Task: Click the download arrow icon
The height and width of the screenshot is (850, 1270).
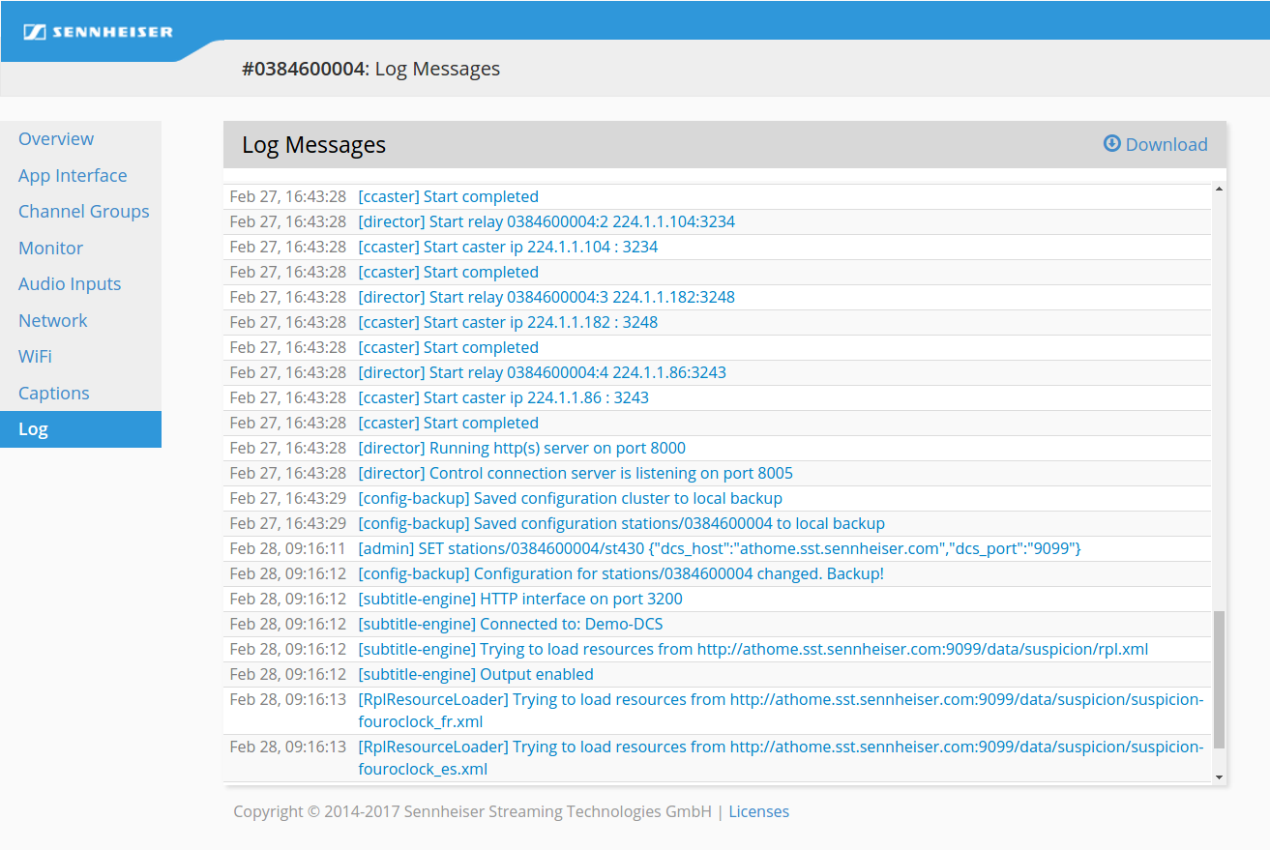Action: (1111, 144)
